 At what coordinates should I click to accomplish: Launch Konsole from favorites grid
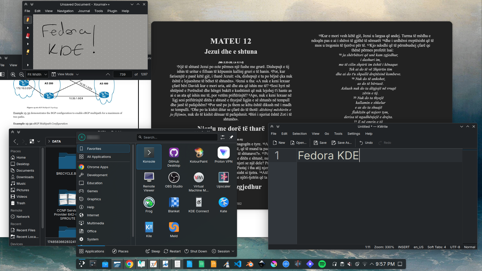point(149,156)
